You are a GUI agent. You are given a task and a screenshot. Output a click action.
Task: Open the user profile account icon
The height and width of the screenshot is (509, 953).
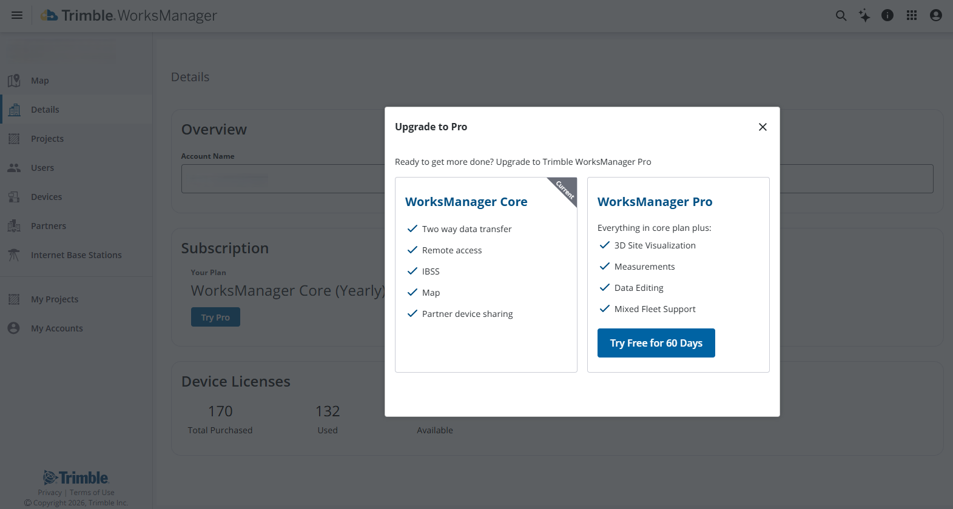[x=936, y=15]
